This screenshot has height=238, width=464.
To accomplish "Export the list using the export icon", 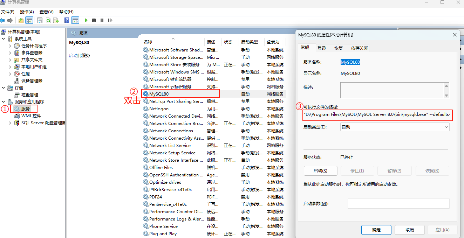I will [56, 20].
